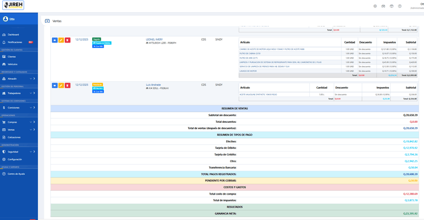424x220 pixels.
Task: Click the Configuración gear icon in sidebar
Action: 4,159
